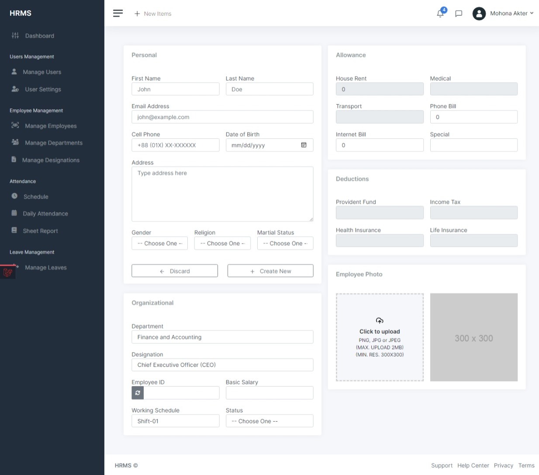Image resolution: width=539 pixels, height=475 pixels.
Task: Click the Create New button
Action: (270, 271)
